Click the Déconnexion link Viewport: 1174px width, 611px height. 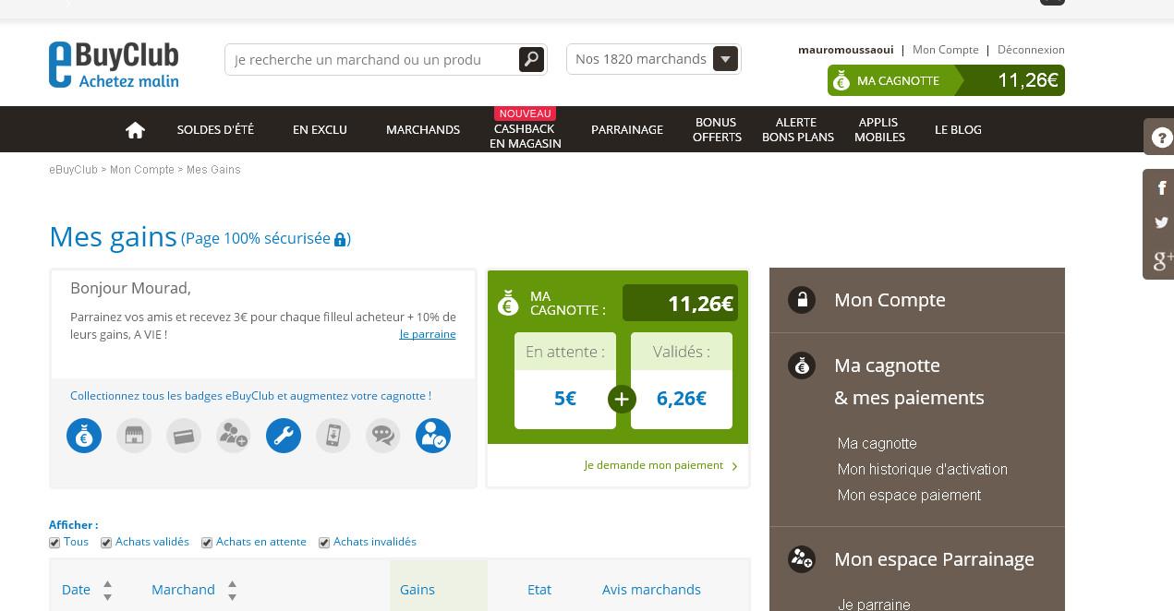click(x=1031, y=50)
